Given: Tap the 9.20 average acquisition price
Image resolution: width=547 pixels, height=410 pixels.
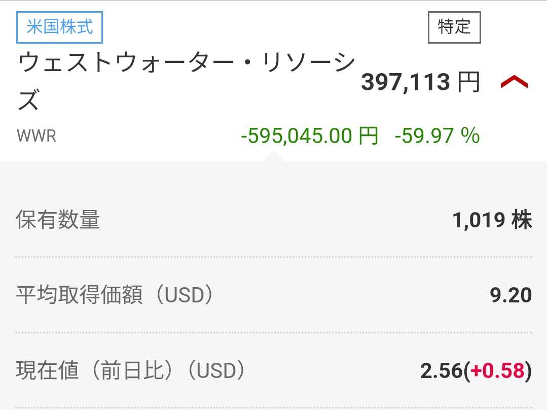Looking at the screenshot, I should 511,295.
